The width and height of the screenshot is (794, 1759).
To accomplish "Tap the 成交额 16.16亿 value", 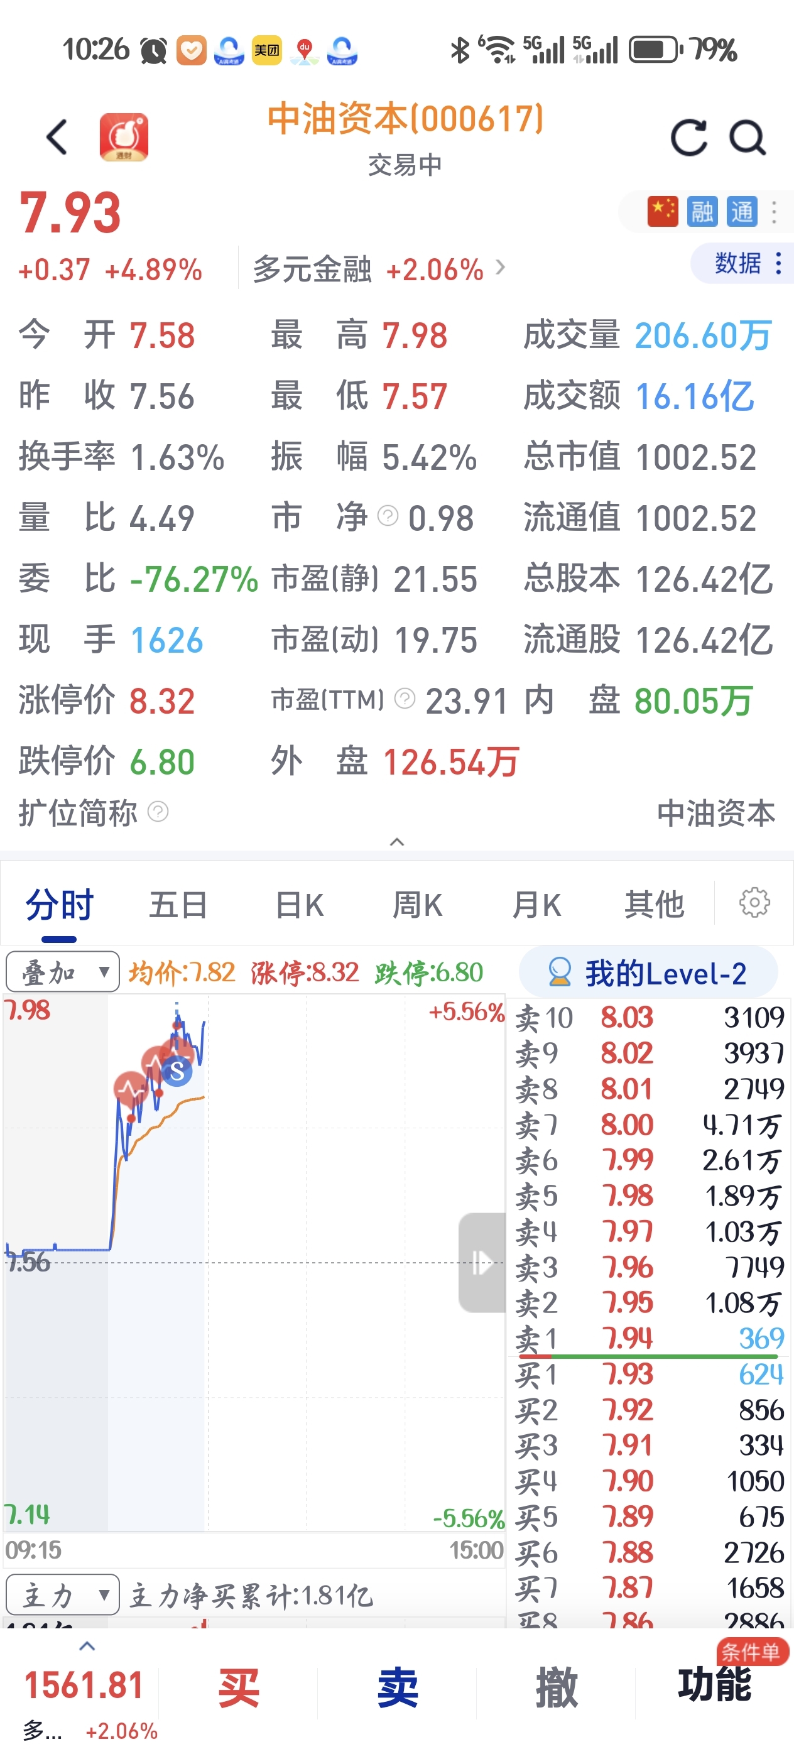I will pos(695,396).
